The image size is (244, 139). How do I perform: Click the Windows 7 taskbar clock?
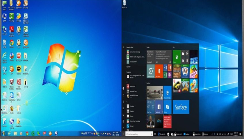tap(116, 134)
